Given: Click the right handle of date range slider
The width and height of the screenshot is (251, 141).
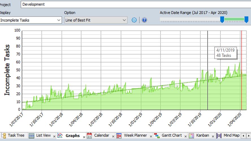Looking at the screenshot, I should [x=246, y=19].
